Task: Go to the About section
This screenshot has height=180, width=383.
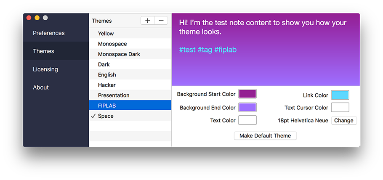Action: (x=41, y=87)
